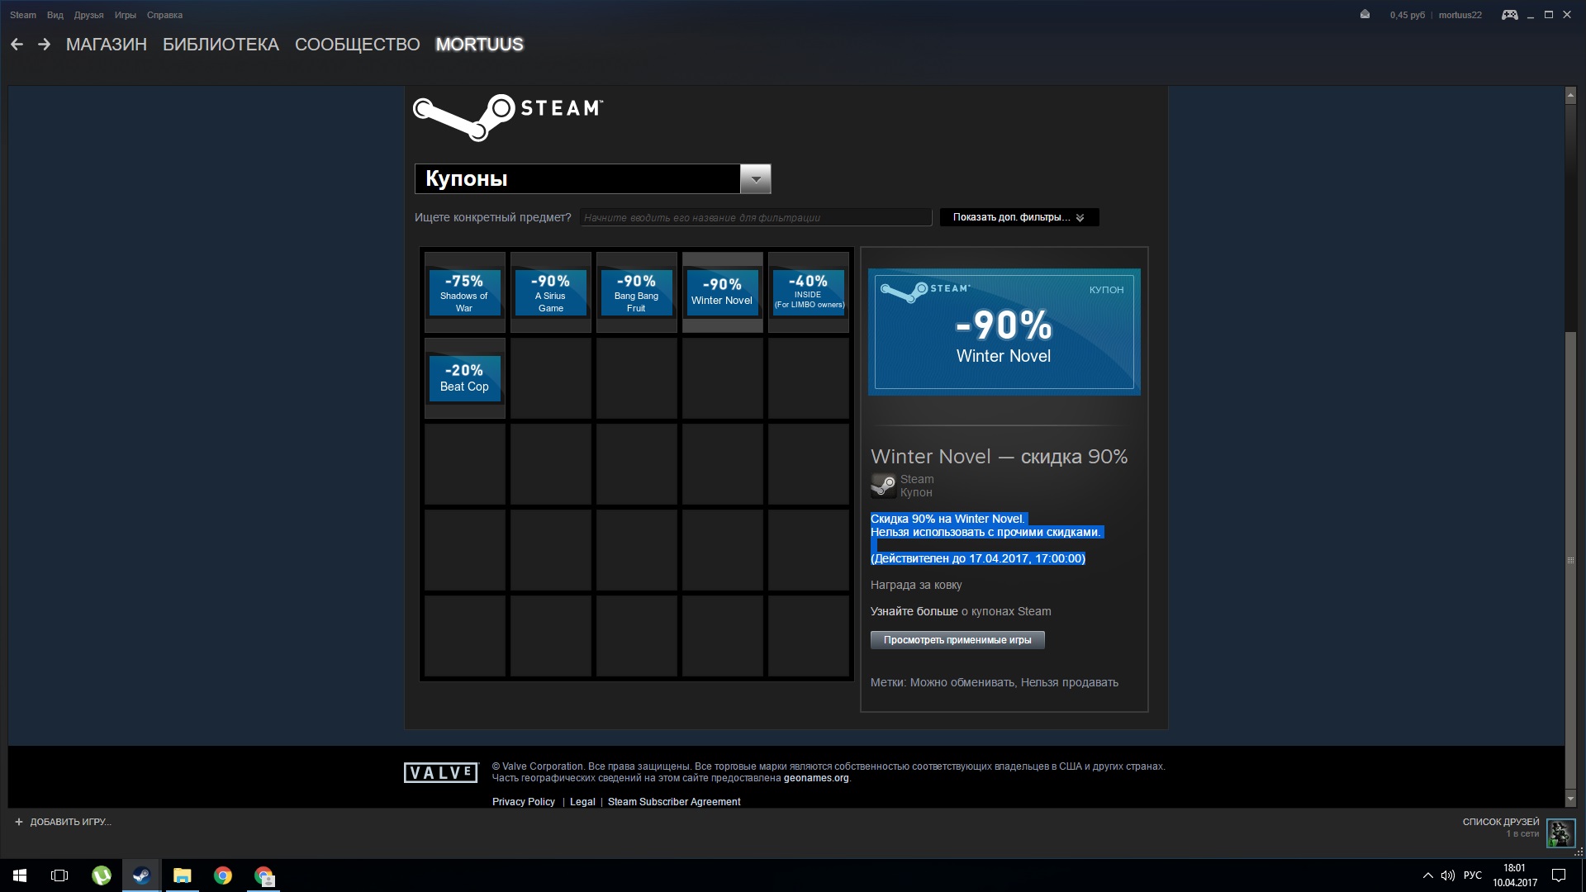Screen dimensions: 1586x892
Task: Expand Показать доп. фильтры
Action: coord(1019,217)
